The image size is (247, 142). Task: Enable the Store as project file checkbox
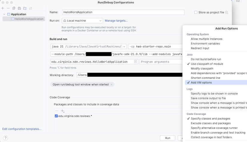[x=196, y=12]
